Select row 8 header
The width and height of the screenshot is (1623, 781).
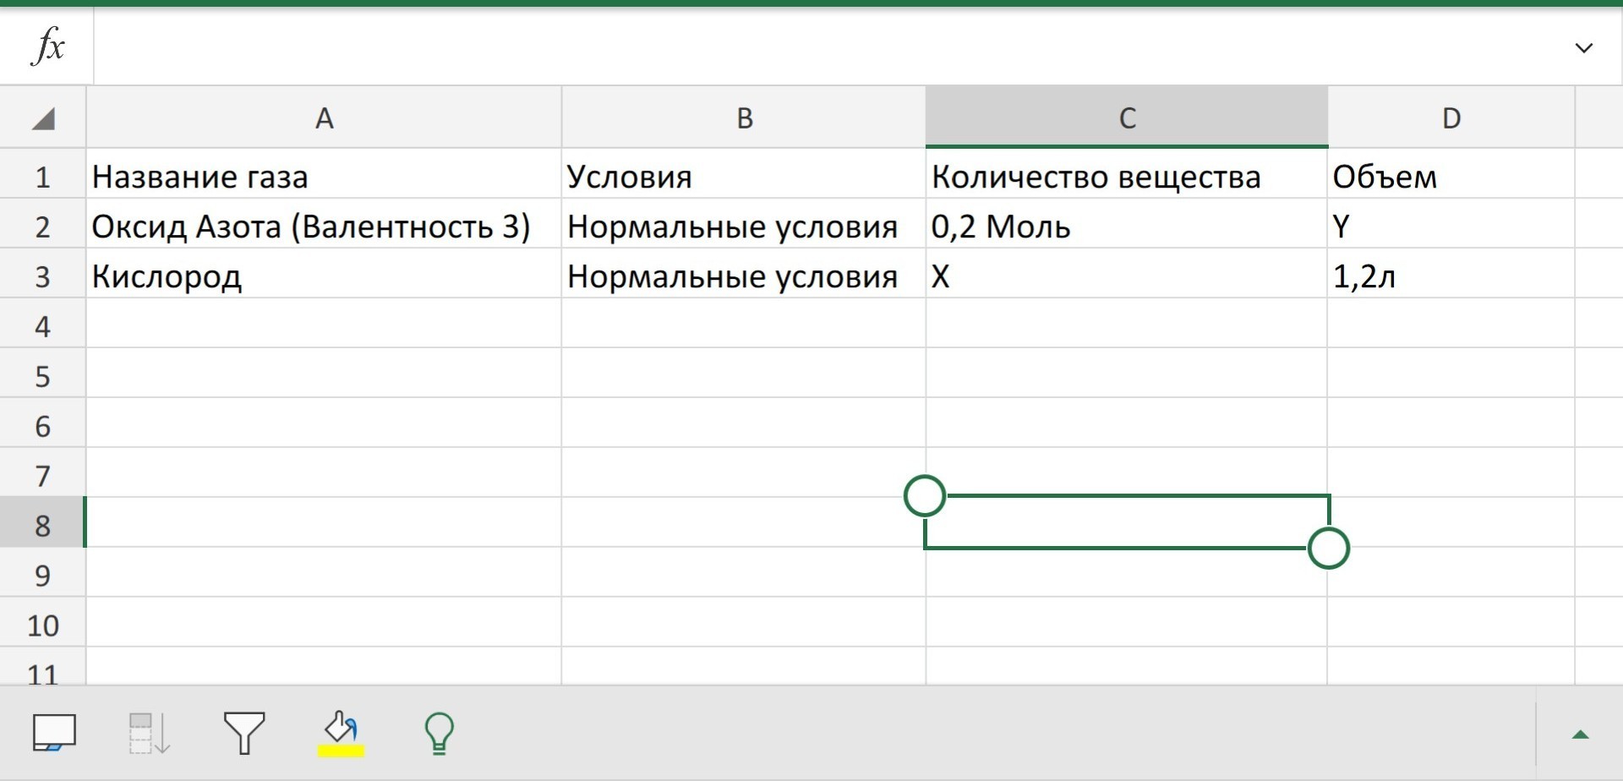click(43, 526)
